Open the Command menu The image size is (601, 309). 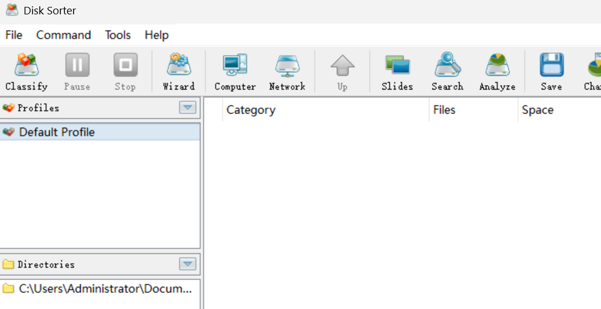(64, 35)
